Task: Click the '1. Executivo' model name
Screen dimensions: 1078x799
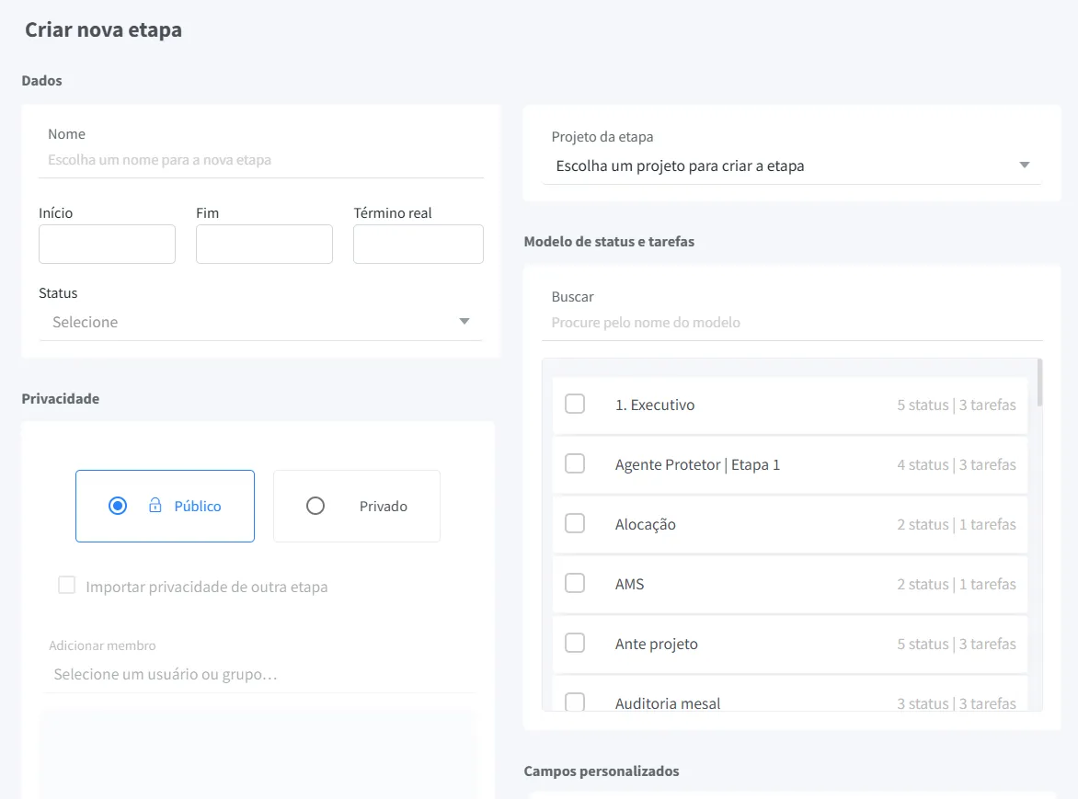Action: (x=655, y=405)
